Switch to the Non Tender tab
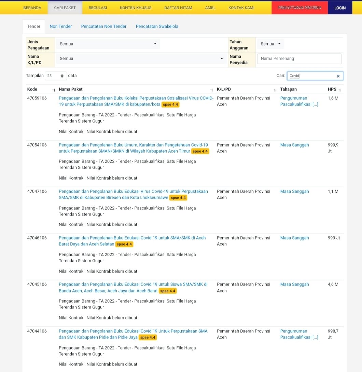The image size is (362, 372). click(x=60, y=26)
